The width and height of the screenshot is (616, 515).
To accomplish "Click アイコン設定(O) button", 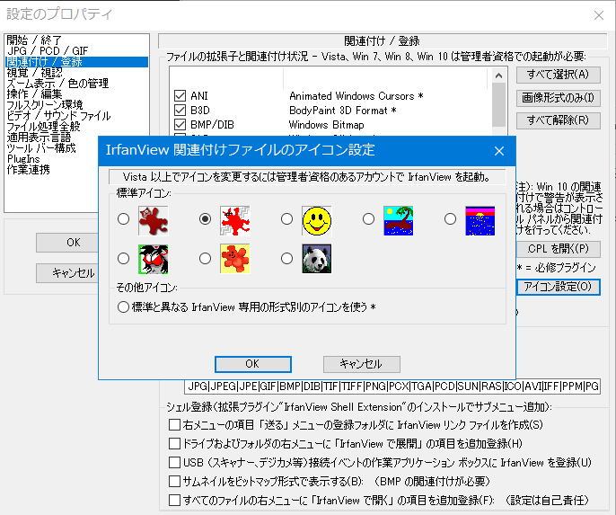I will pos(559,287).
